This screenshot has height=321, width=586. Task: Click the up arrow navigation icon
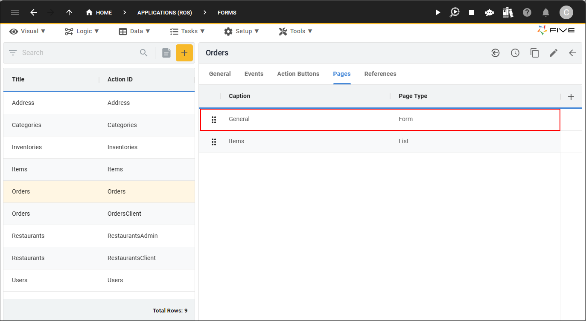point(69,12)
